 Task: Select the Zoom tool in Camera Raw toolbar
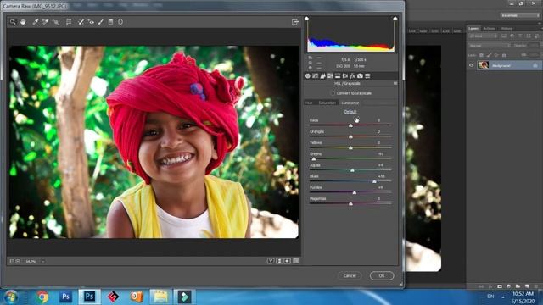(x=13, y=22)
